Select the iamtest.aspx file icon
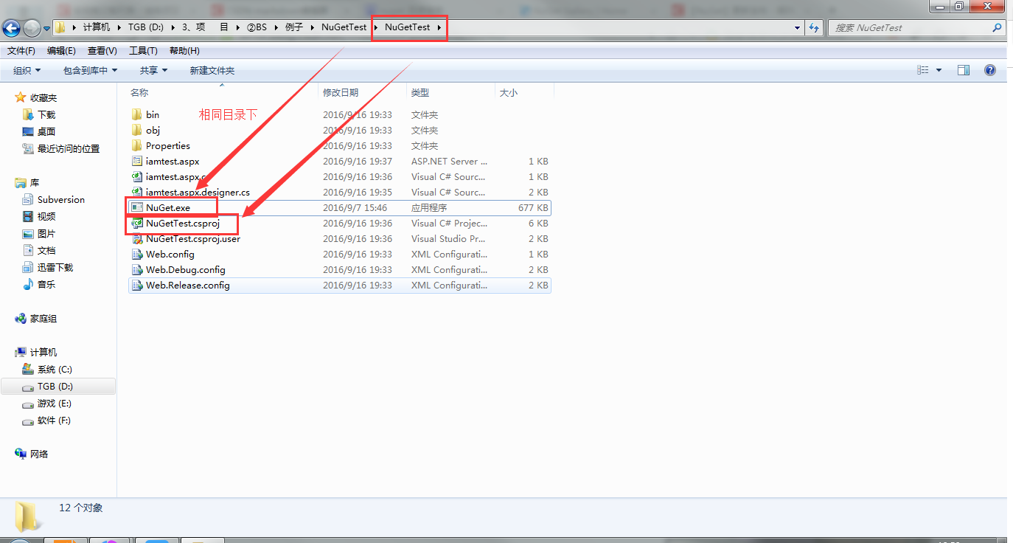Image resolution: width=1013 pixels, height=543 pixels. tap(136, 161)
